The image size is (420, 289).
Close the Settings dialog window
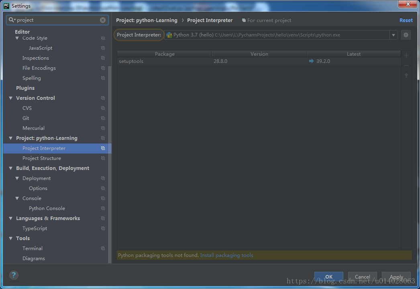[408, 4]
